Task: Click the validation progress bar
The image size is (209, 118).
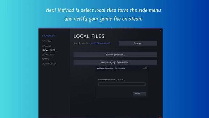Action: click(122, 84)
